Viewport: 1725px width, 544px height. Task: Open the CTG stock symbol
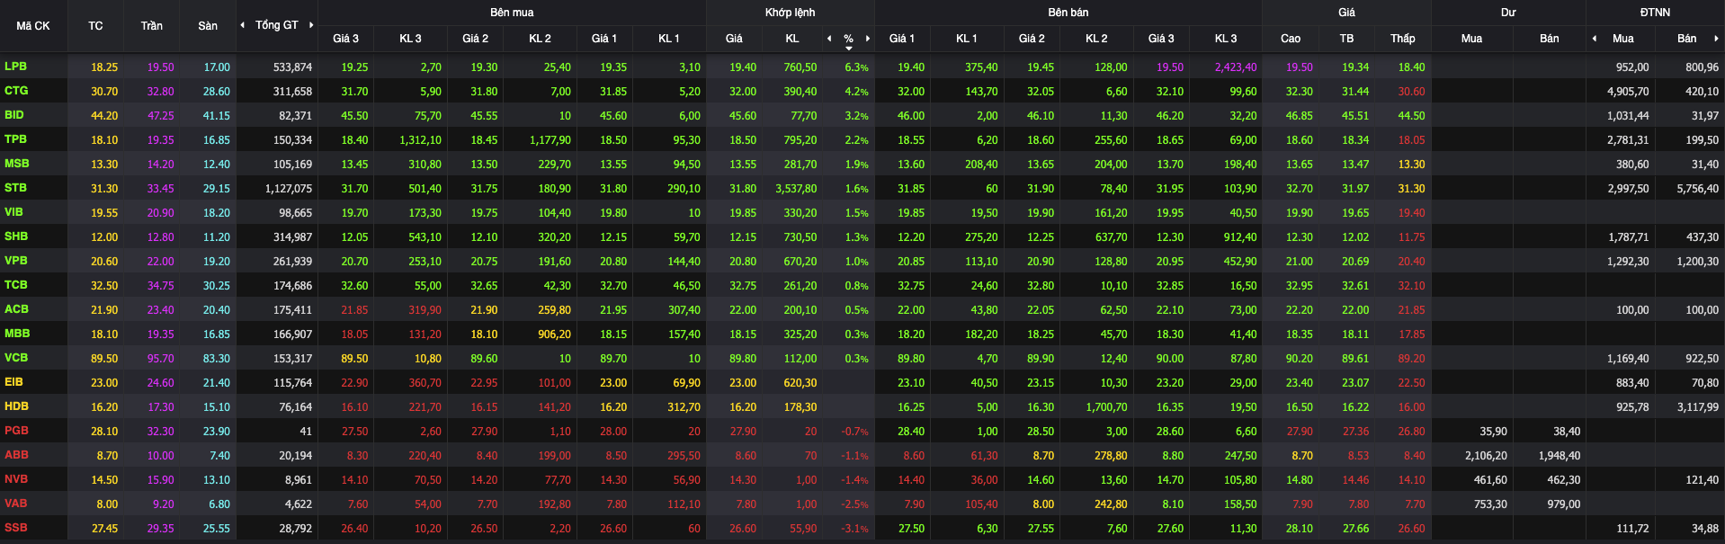pyautogui.click(x=16, y=91)
